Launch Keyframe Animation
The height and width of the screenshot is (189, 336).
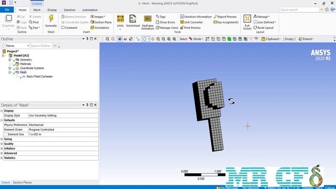click(148, 22)
